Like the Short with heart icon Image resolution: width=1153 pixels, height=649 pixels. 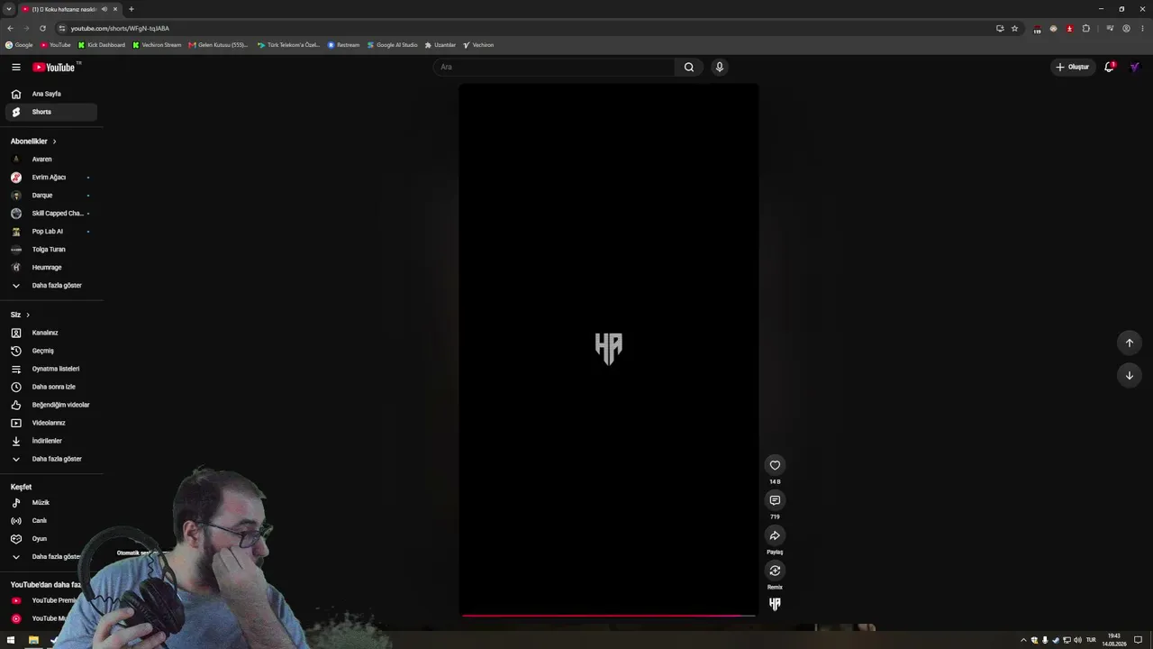[775, 465]
